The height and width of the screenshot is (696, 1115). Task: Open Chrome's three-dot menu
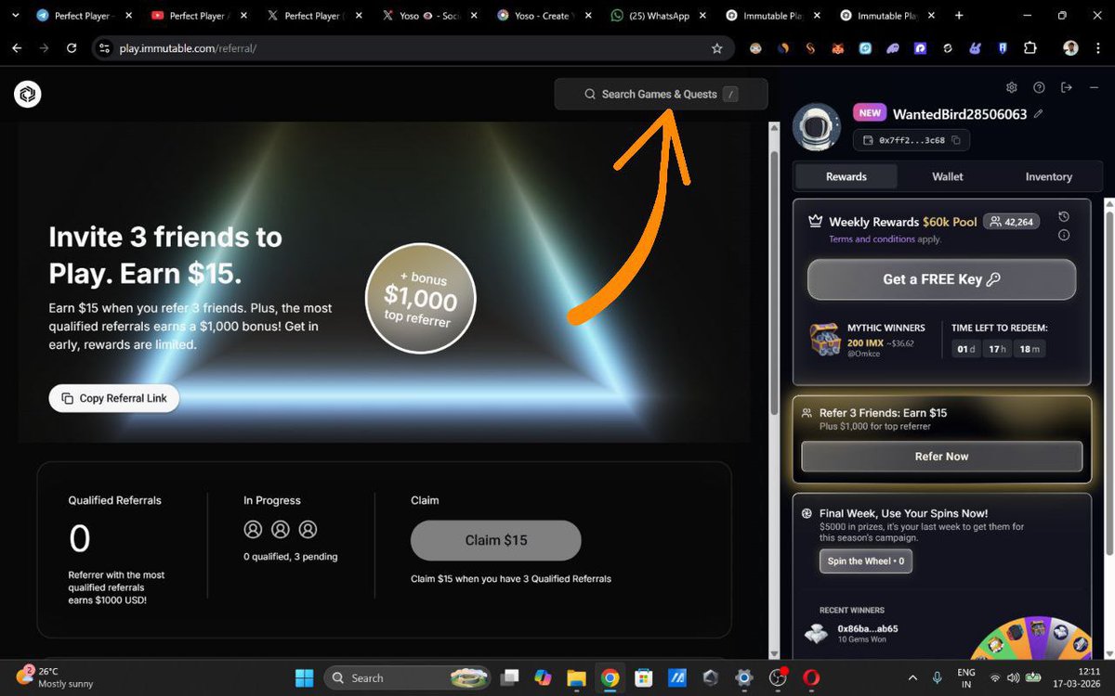point(1098,48)
